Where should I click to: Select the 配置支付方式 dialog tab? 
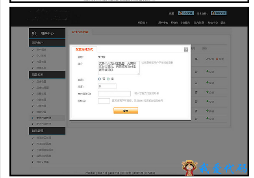[x=84, y=49]
